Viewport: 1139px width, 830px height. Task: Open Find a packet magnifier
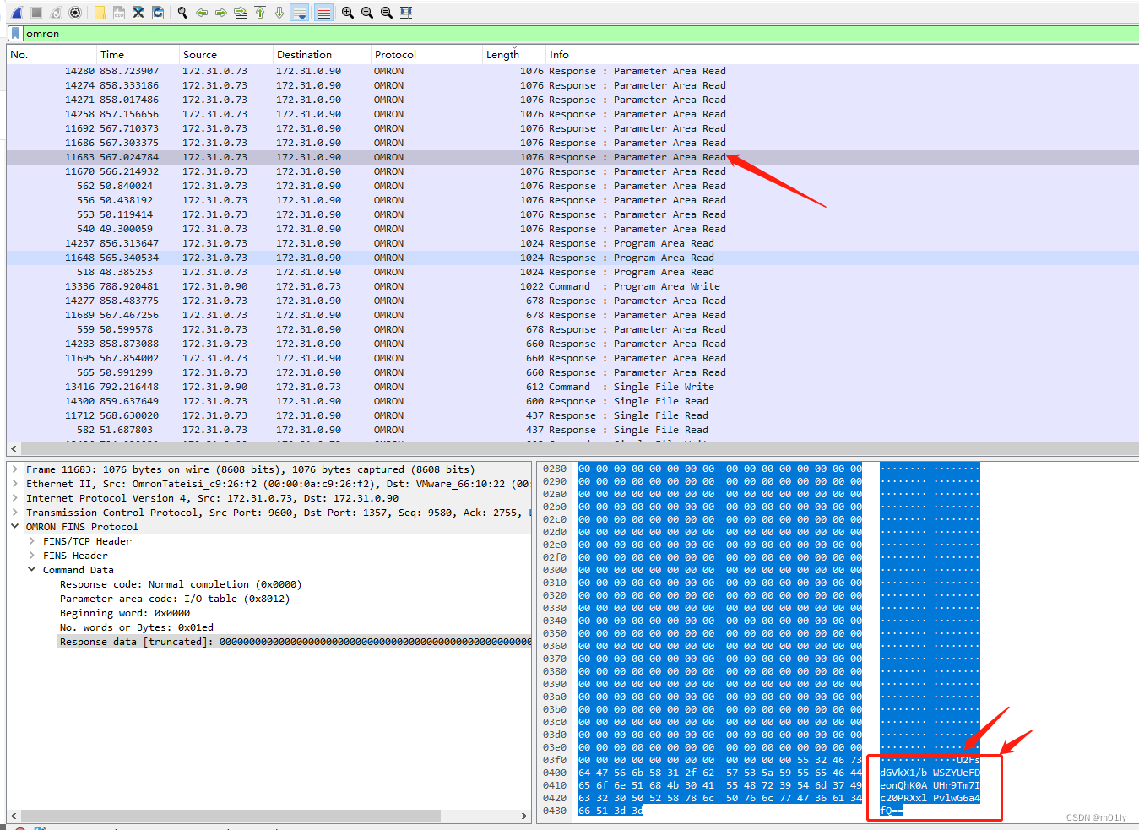tap(182, 13)
